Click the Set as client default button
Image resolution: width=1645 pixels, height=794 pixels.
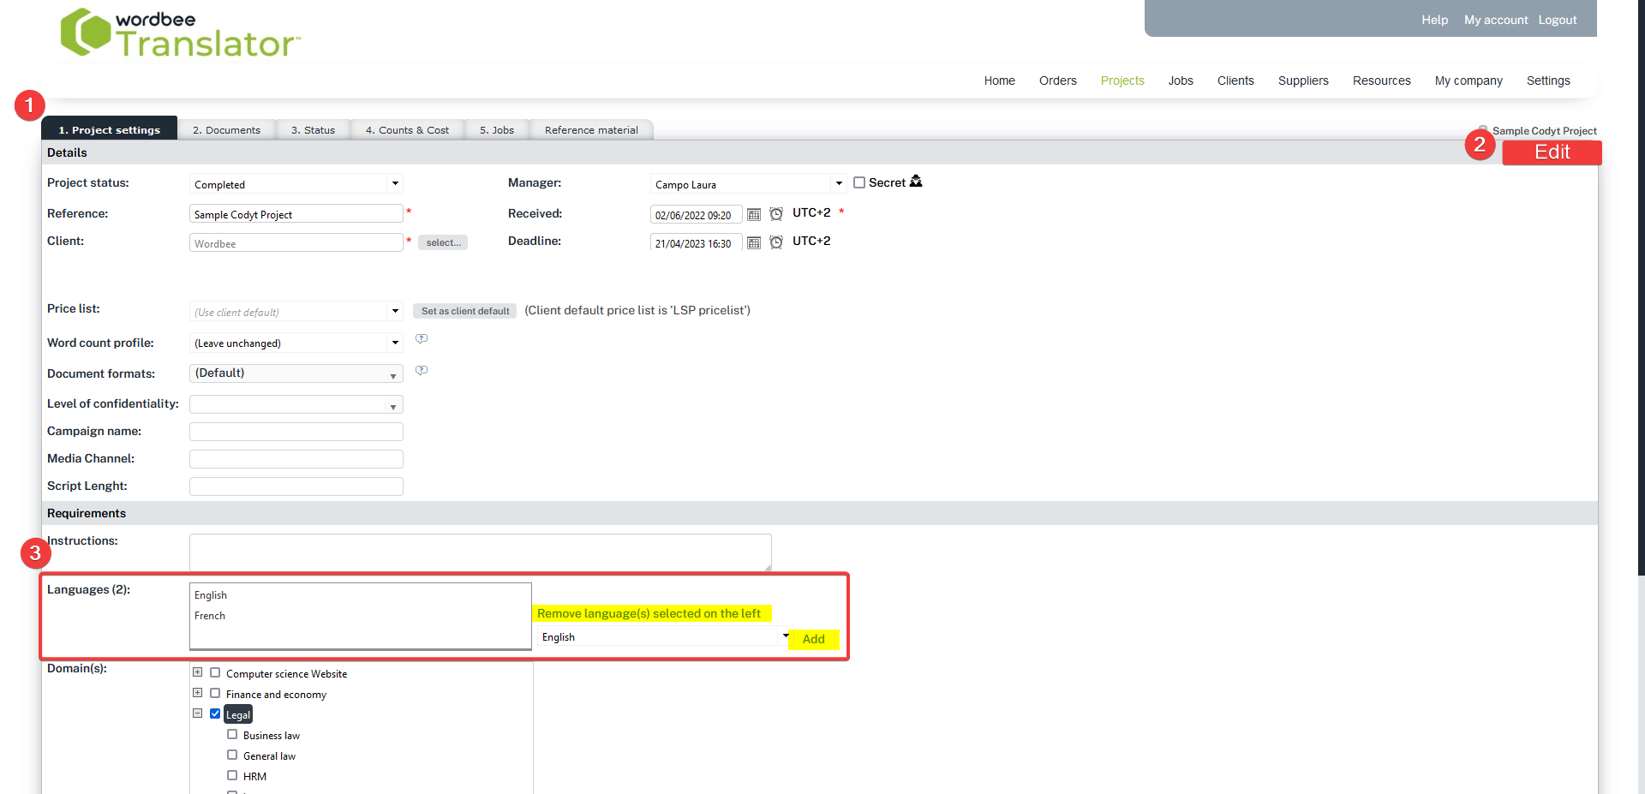pyautogui.click(x=464, y=311)
